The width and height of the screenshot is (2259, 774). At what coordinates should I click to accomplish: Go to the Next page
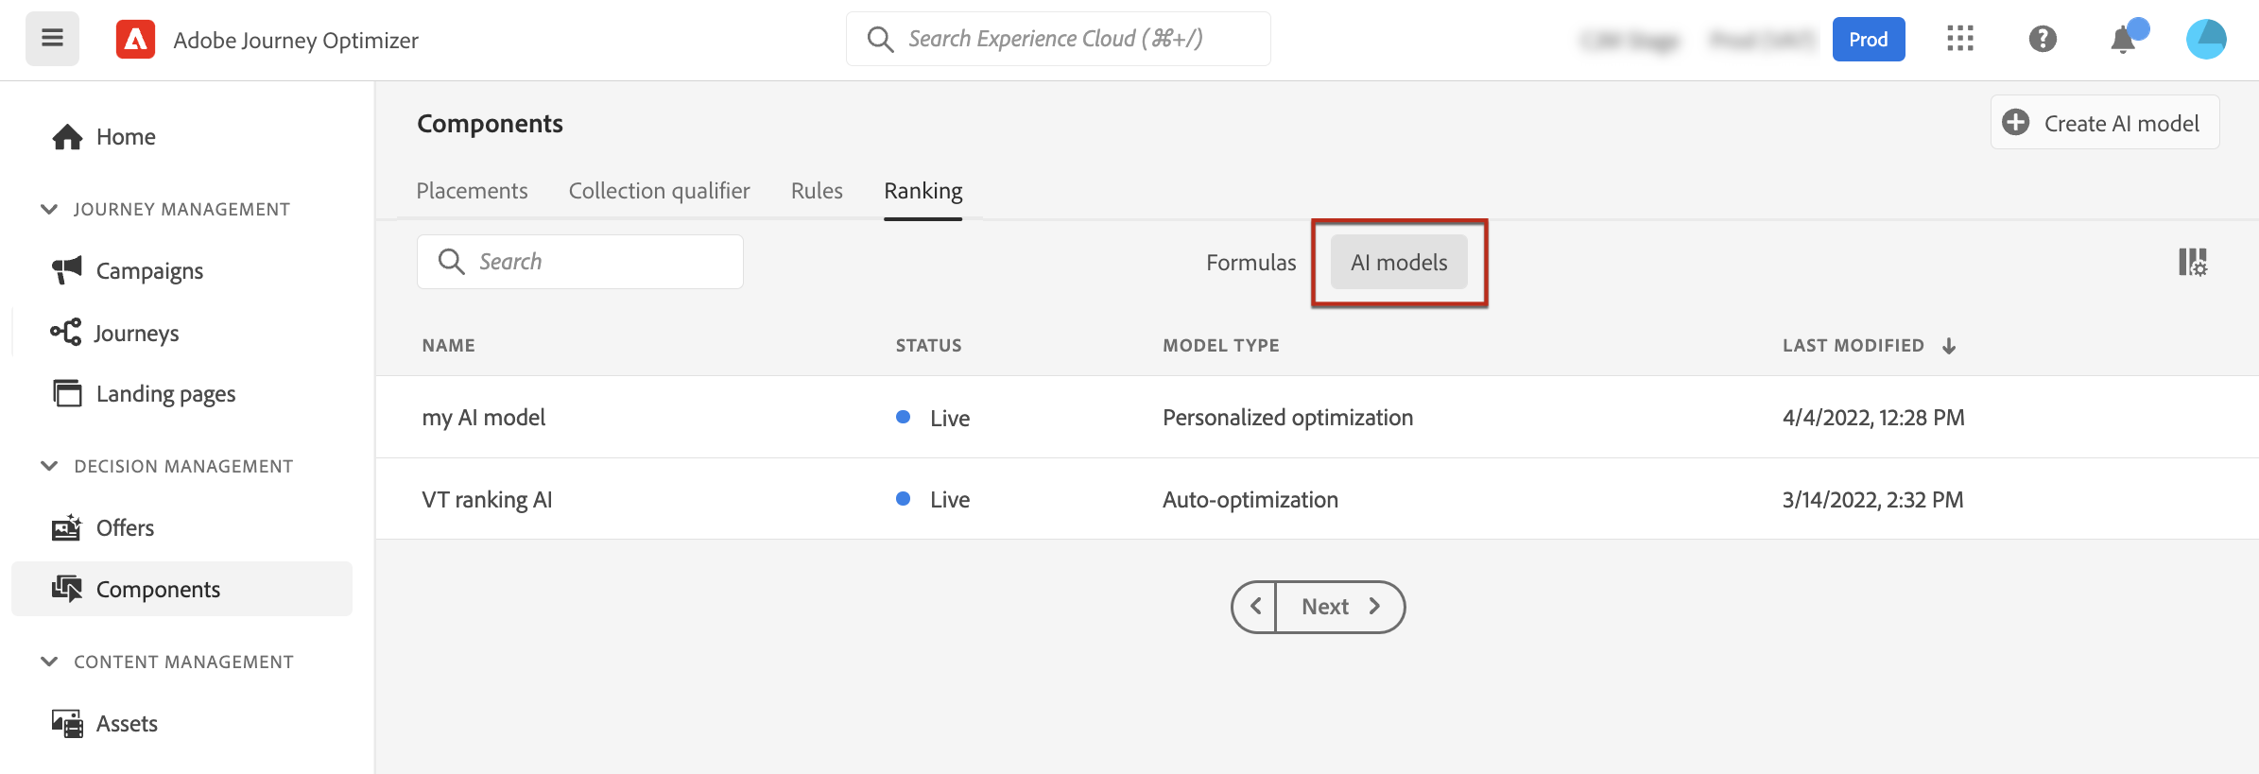(1339, 607)
